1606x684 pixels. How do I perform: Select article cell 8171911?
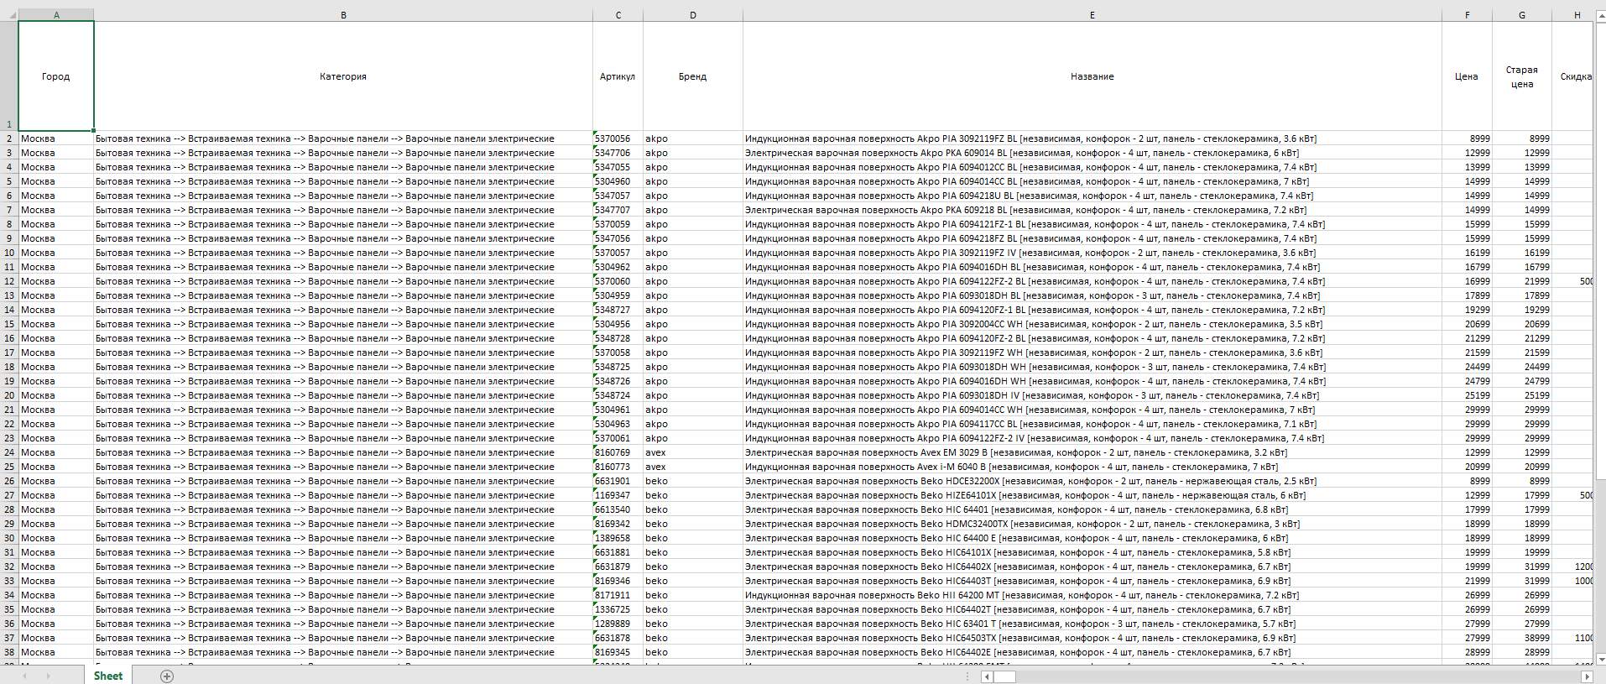(618, 595)
